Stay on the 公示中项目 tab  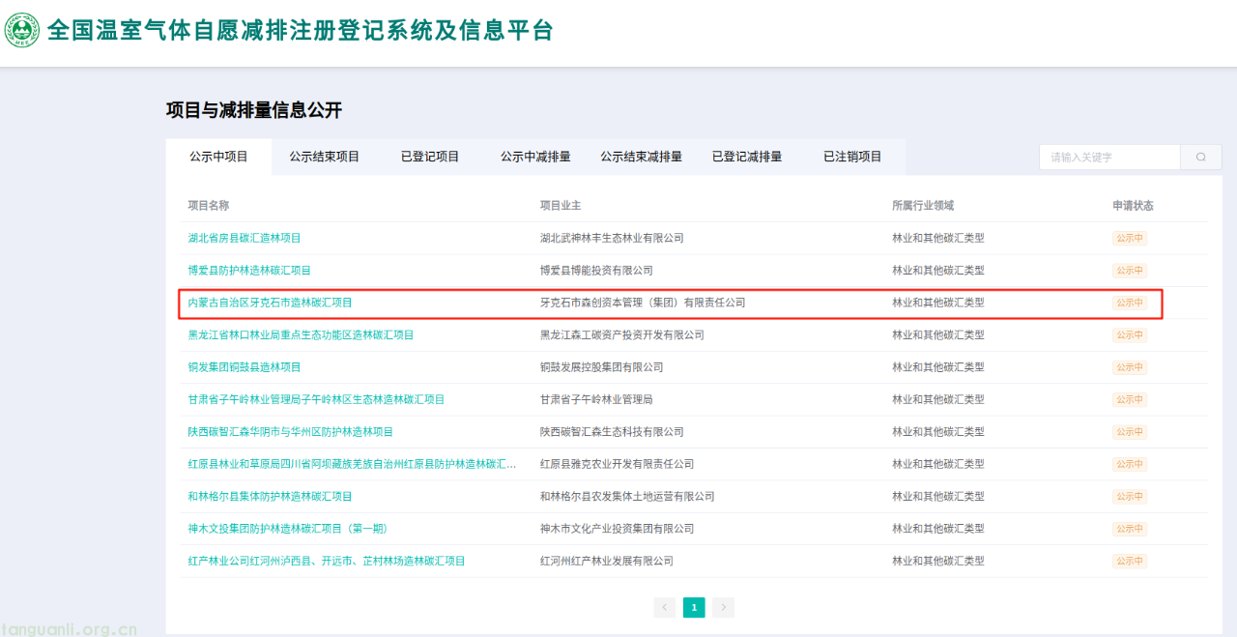coord(219,156)
